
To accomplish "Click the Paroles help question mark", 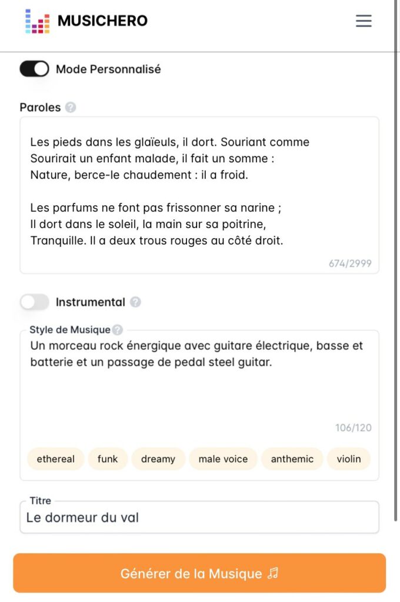I will (71, 108).
